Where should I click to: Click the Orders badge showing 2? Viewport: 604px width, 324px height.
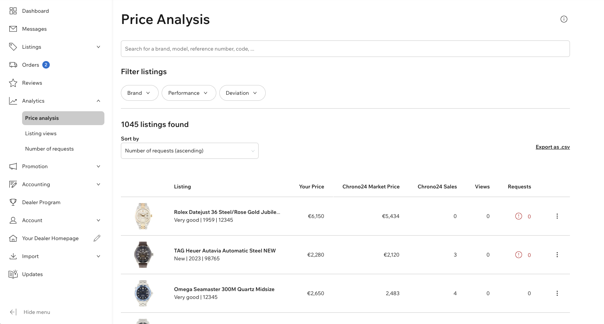pyautogui.click(x=46, y=65)
